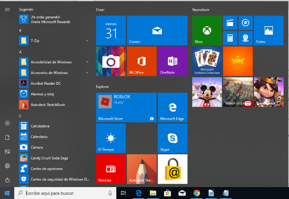Open the Correo mail tile

(157, 30)
